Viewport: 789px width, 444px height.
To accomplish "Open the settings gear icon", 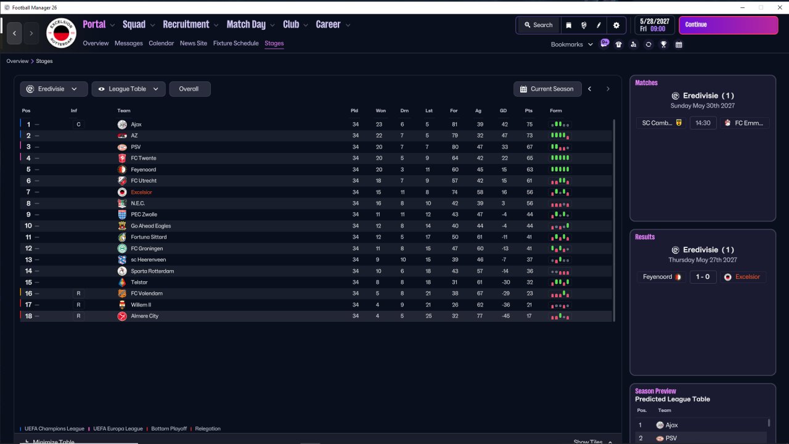I will point(616,25).
